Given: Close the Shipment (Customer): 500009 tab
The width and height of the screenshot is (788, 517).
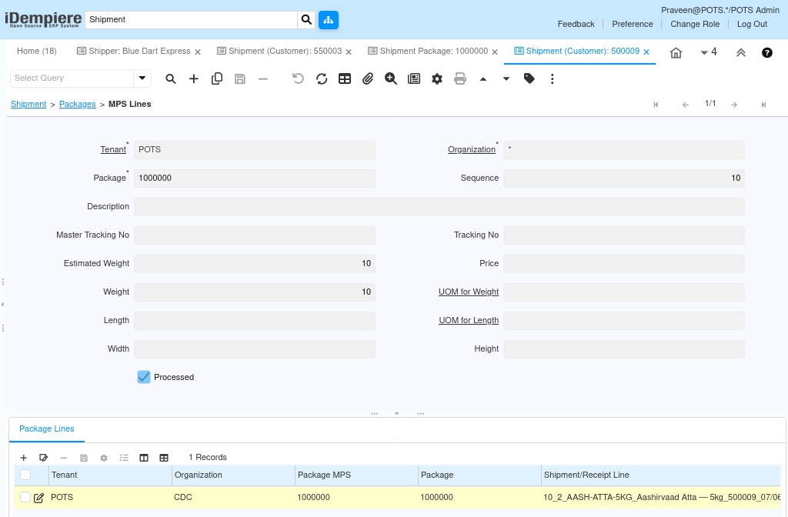Looking at the screenshot, I should click(x=646, y=52).
